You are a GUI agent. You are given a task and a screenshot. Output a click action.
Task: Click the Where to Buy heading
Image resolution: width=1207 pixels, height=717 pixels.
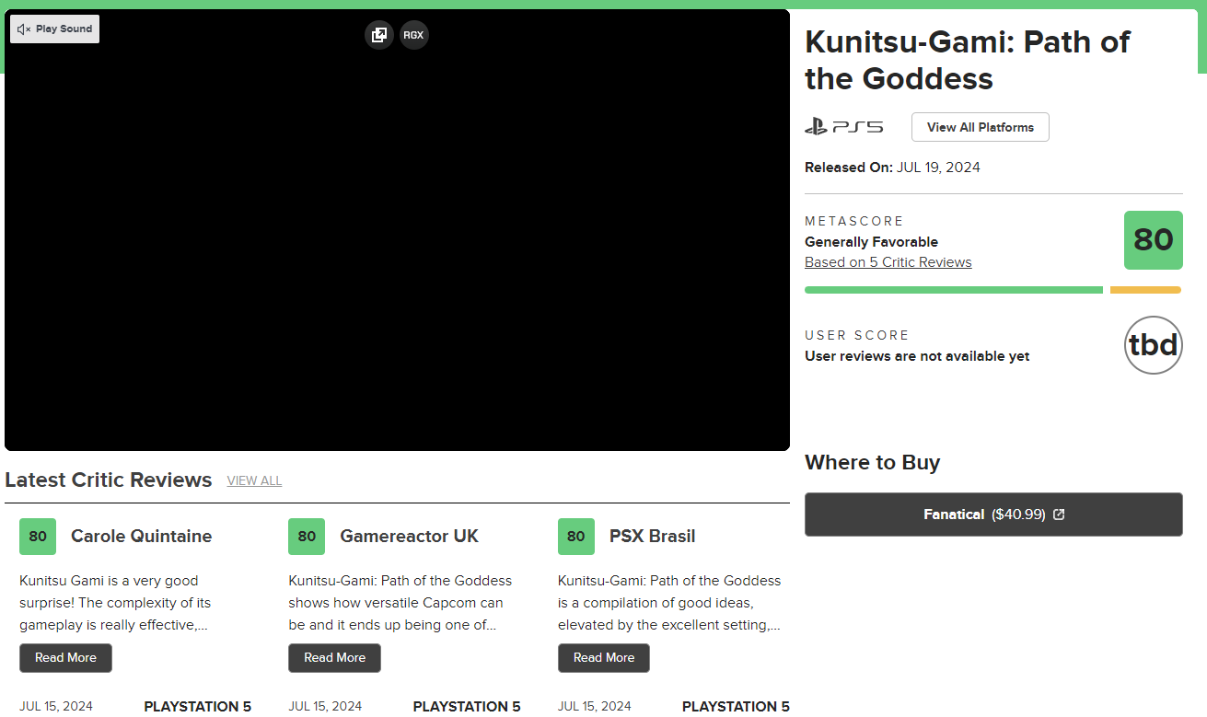[x=872, y=463]
